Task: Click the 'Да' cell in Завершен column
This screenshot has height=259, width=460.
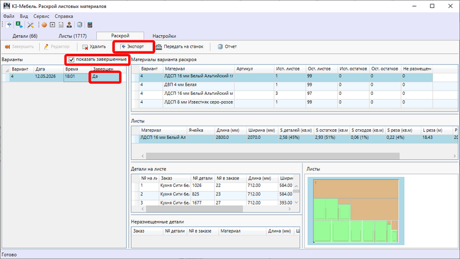Action: pos(105,77)
